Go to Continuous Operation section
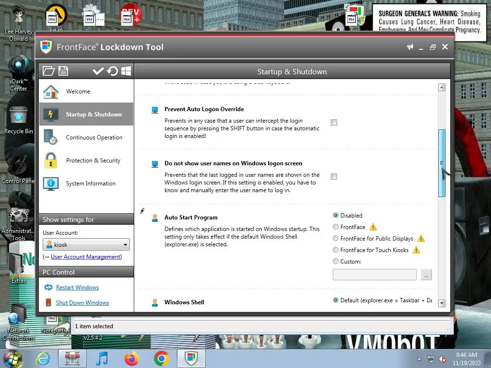The image size is (491, 368). pos(86,138)
